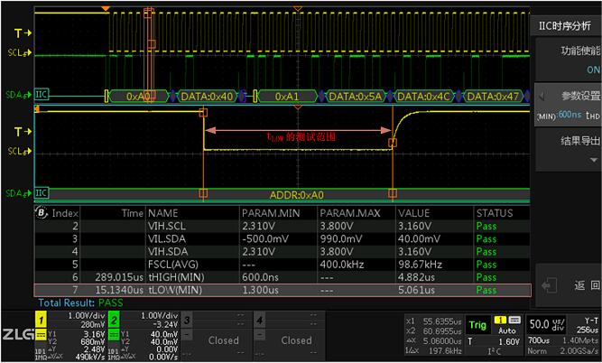Click the IIC decode label on upper SDA
Viewport: 602px width, 363px height.
42,95
